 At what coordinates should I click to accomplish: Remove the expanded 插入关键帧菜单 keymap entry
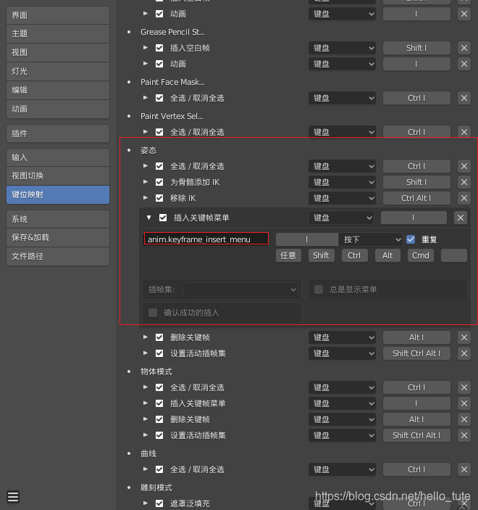[461, 218]
